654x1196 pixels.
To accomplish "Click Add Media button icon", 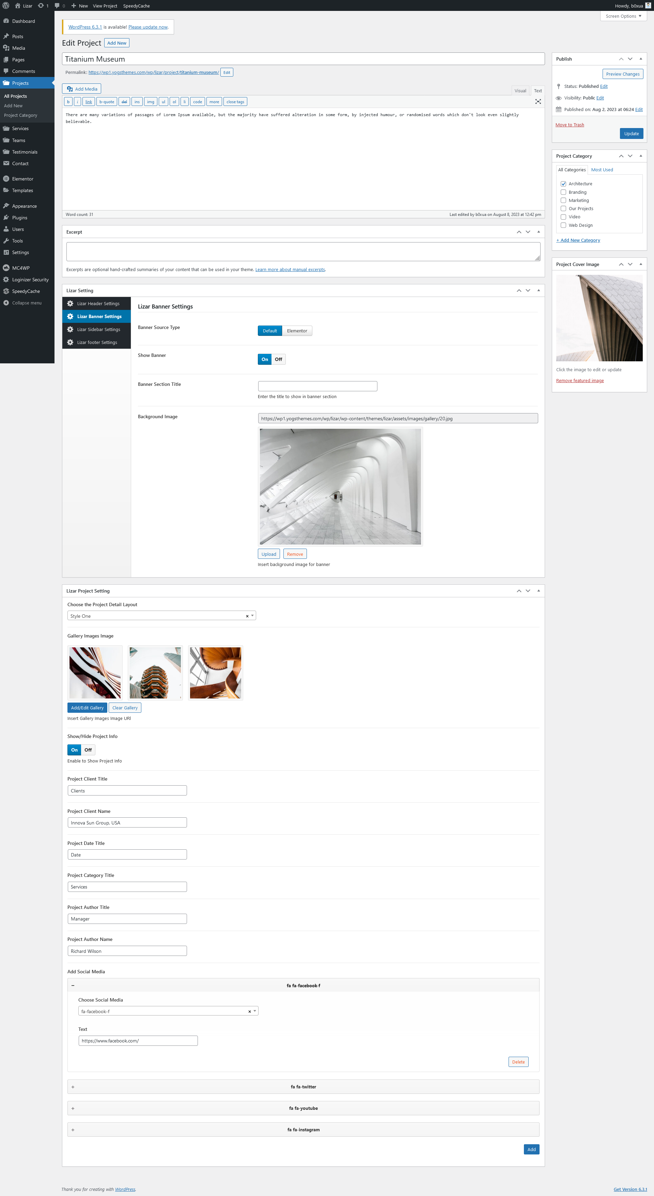I will coord(70,89).
